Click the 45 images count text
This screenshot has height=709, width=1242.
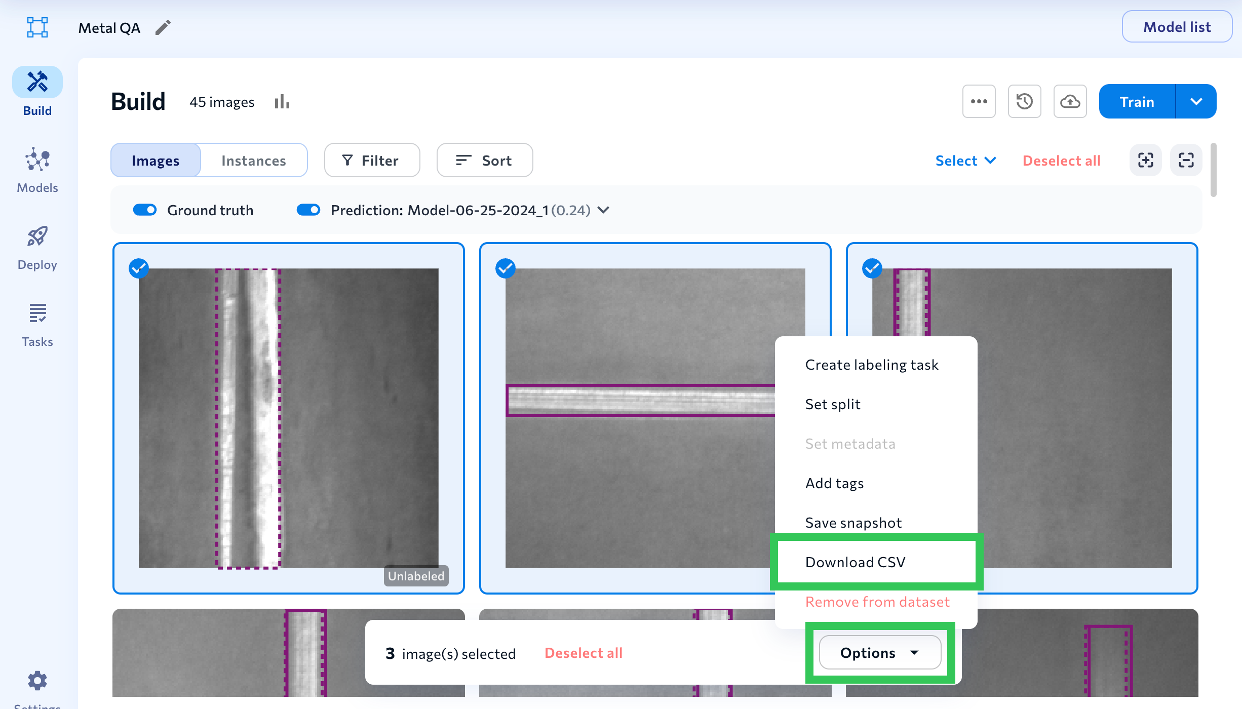coord(222,102)
